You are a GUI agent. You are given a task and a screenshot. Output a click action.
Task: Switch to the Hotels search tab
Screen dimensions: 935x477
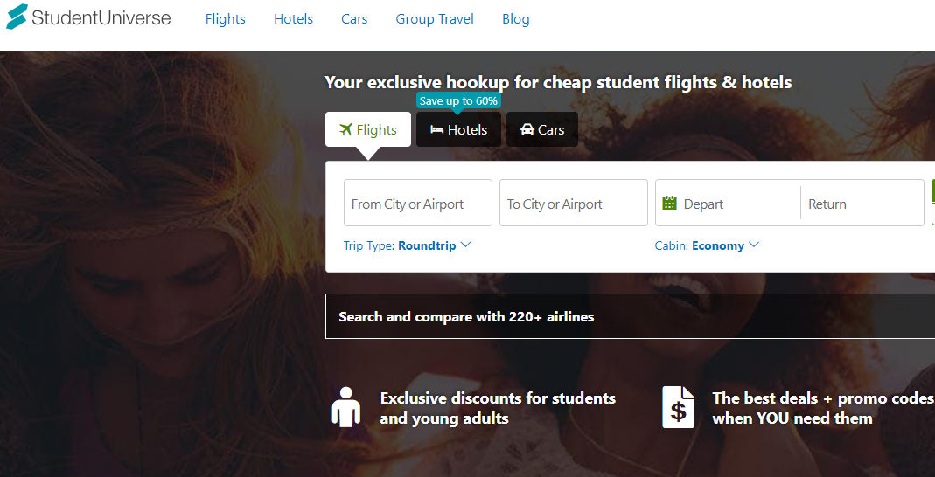(459, 130)
